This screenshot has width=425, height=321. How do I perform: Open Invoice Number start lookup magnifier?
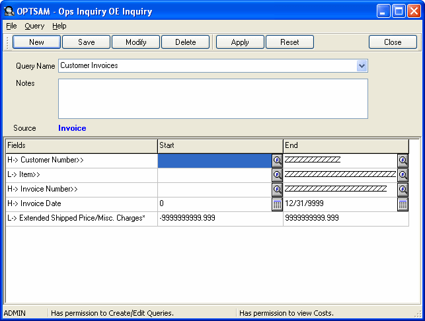[x=278, y=190]
